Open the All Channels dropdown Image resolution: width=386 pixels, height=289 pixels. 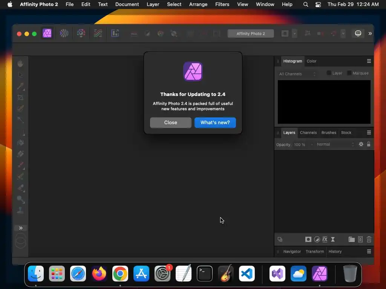[297, 74]
